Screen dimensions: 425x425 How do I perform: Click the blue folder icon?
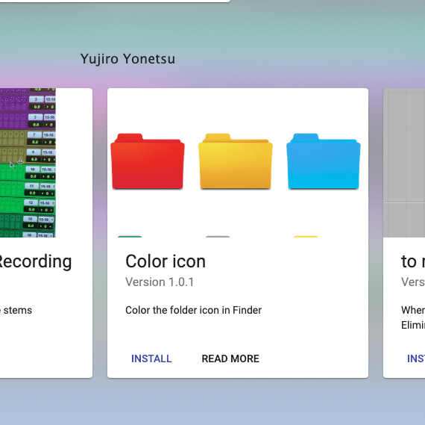(x=324, y=161)
